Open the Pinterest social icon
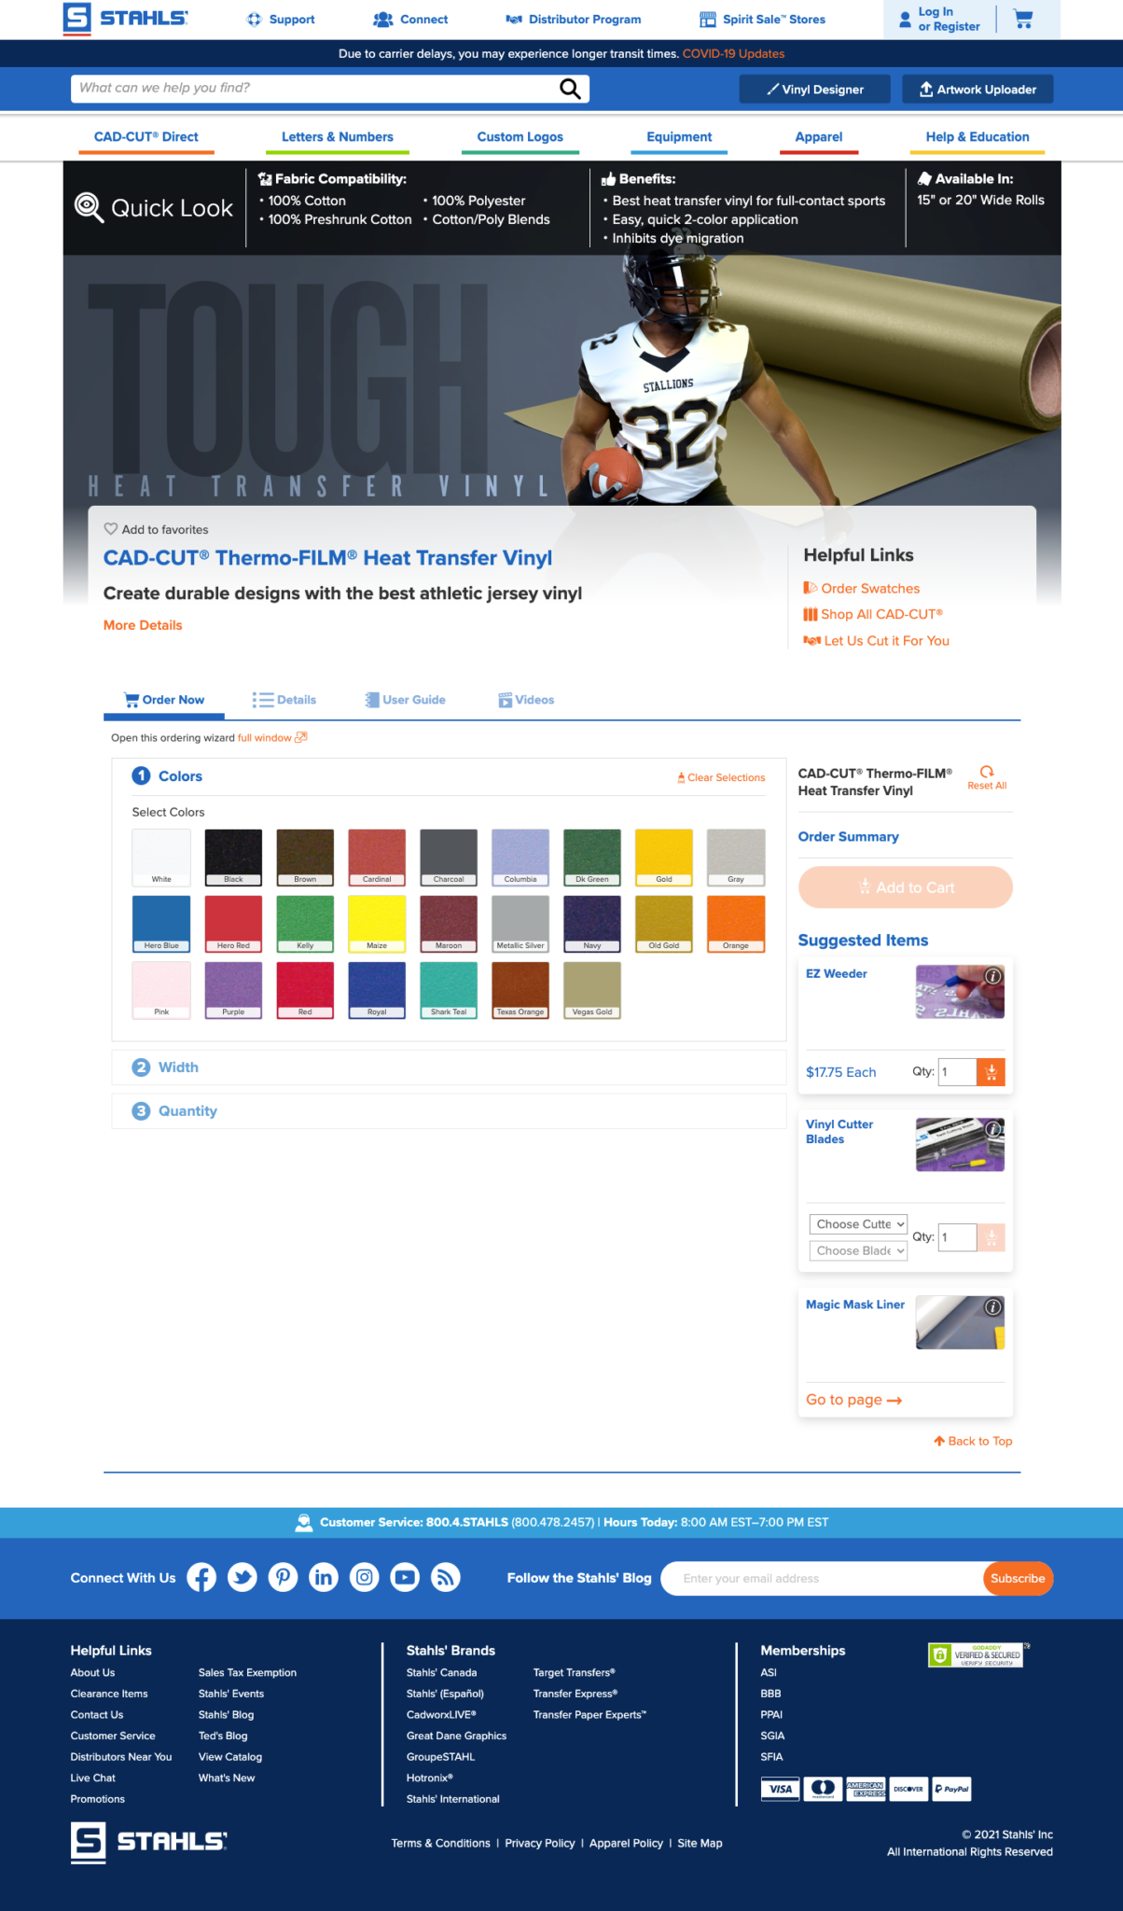Screen dimensions: 1123x1911 [x=283, y=1578]
